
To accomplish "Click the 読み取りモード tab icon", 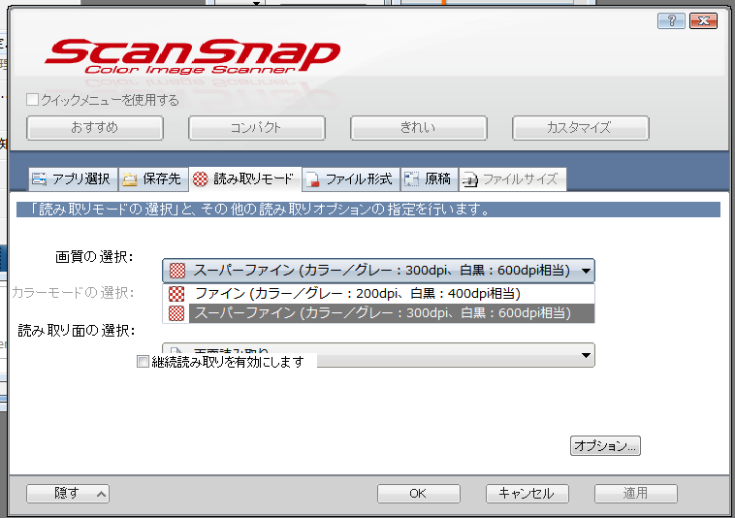I will [200, 179].
